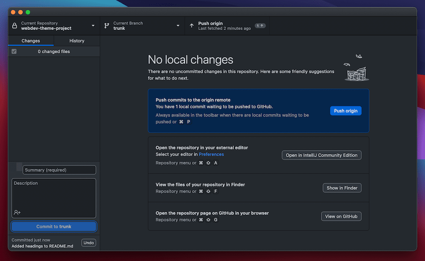Switch to the History tab
The image size is (425, 261).
tap(76, 40)
